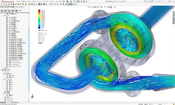Collapse the Cut Plots node in results tree

[3, 74]
